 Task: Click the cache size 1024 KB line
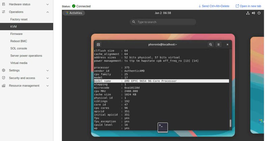point(115,95)
